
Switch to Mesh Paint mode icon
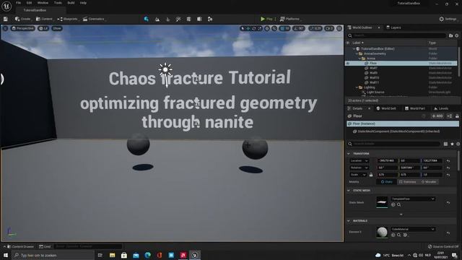178,19
